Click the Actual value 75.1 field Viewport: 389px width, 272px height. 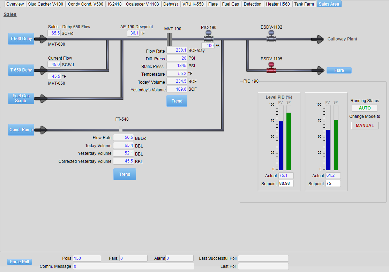coord(286,175)
